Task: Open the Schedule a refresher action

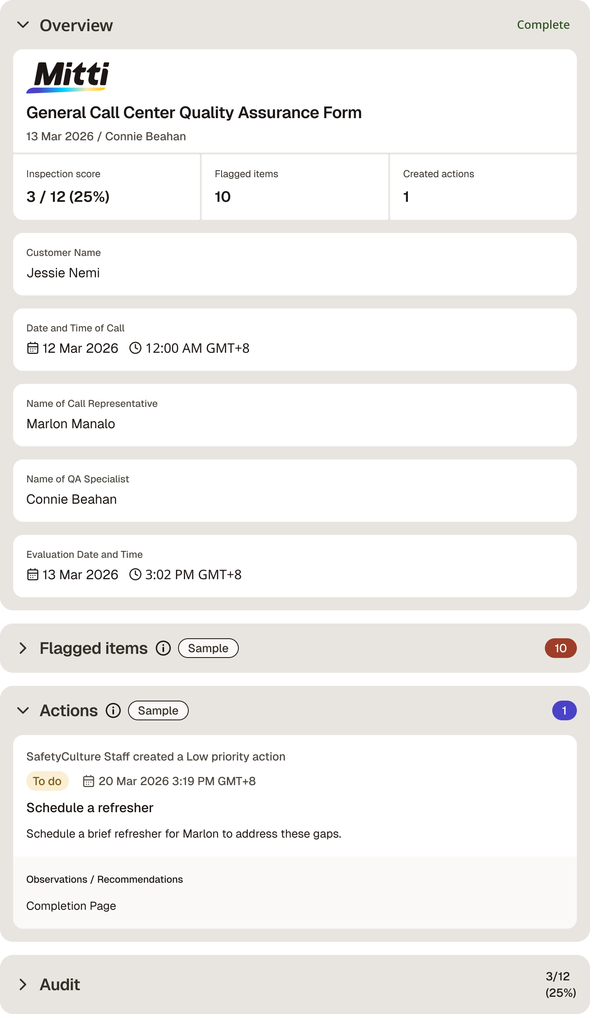Action: 90,808
